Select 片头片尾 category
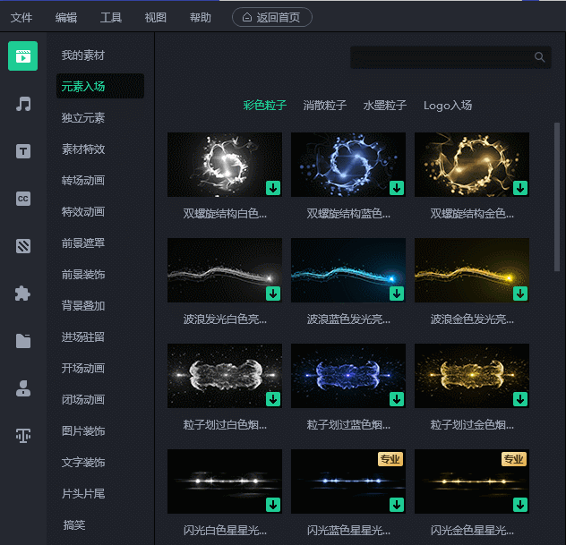Image resolution: width=566 pixels, height=545 pixels. pos(83,493)
